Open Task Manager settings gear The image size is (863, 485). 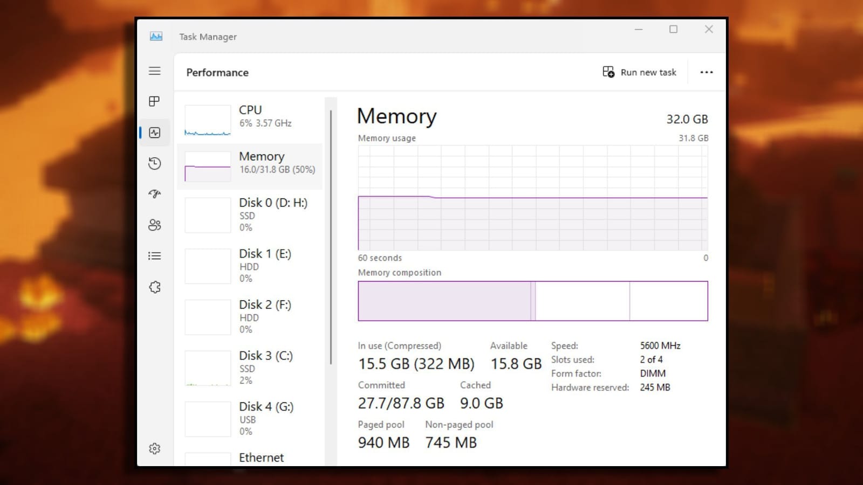point(155,448)
